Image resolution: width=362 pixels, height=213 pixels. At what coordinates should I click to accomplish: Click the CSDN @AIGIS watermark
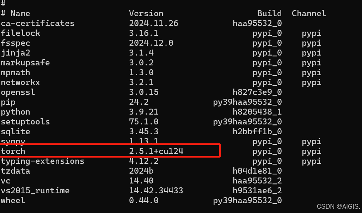[338, 206]
